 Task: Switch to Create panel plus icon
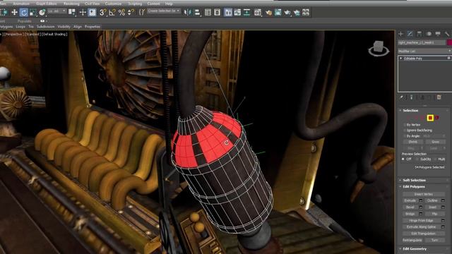400,34
